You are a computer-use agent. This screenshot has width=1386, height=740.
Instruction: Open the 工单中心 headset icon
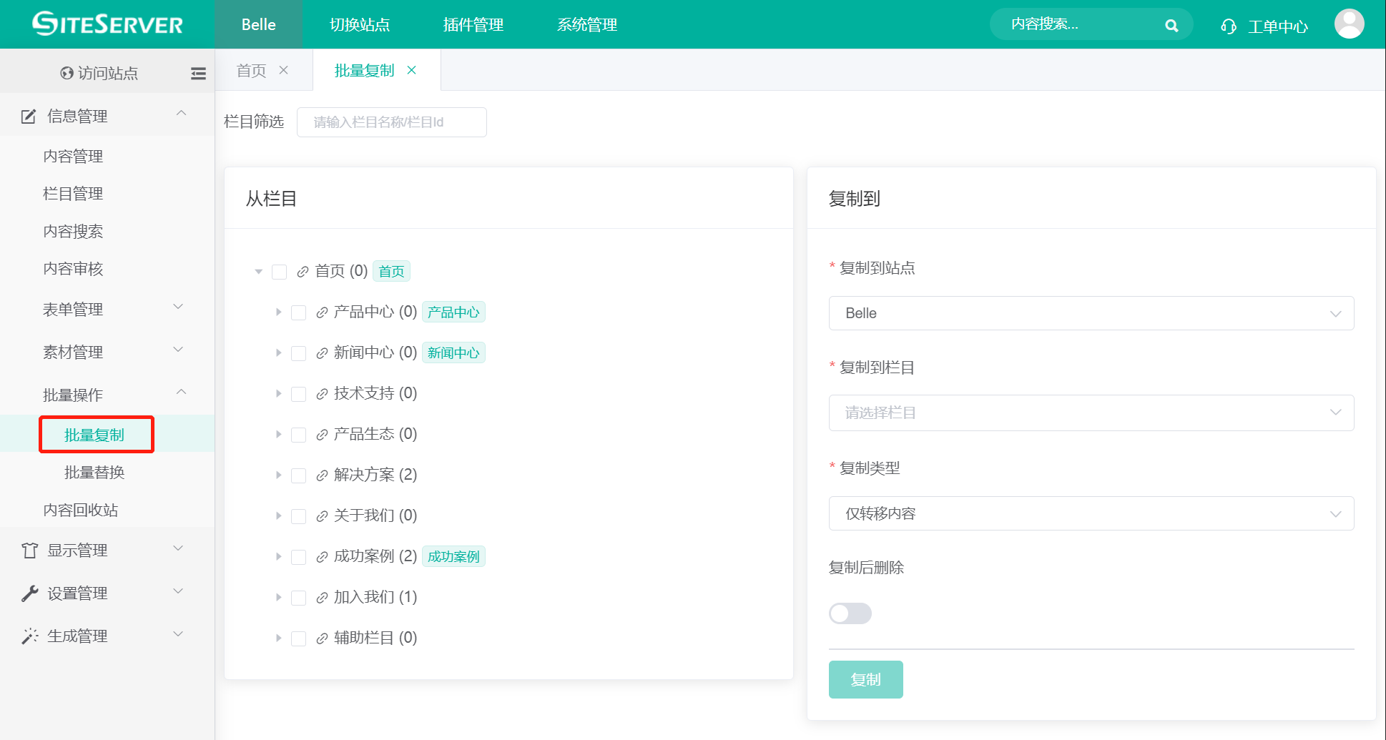click(1228, 26)
